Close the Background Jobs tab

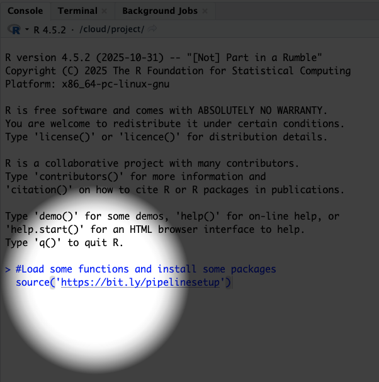tap(205, 11)
